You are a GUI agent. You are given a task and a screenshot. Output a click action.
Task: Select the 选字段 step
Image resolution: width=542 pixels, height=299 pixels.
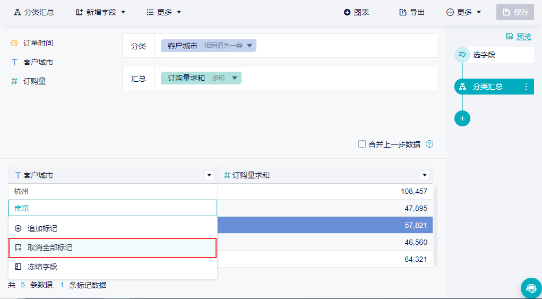(x=483, y=55)
